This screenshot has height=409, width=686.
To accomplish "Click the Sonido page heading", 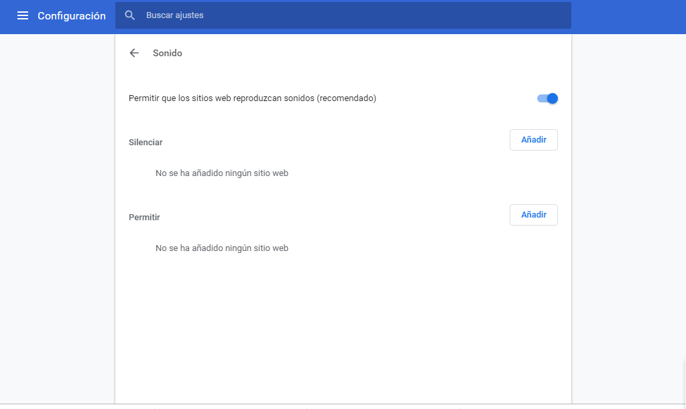I will [x=168, y=53].
